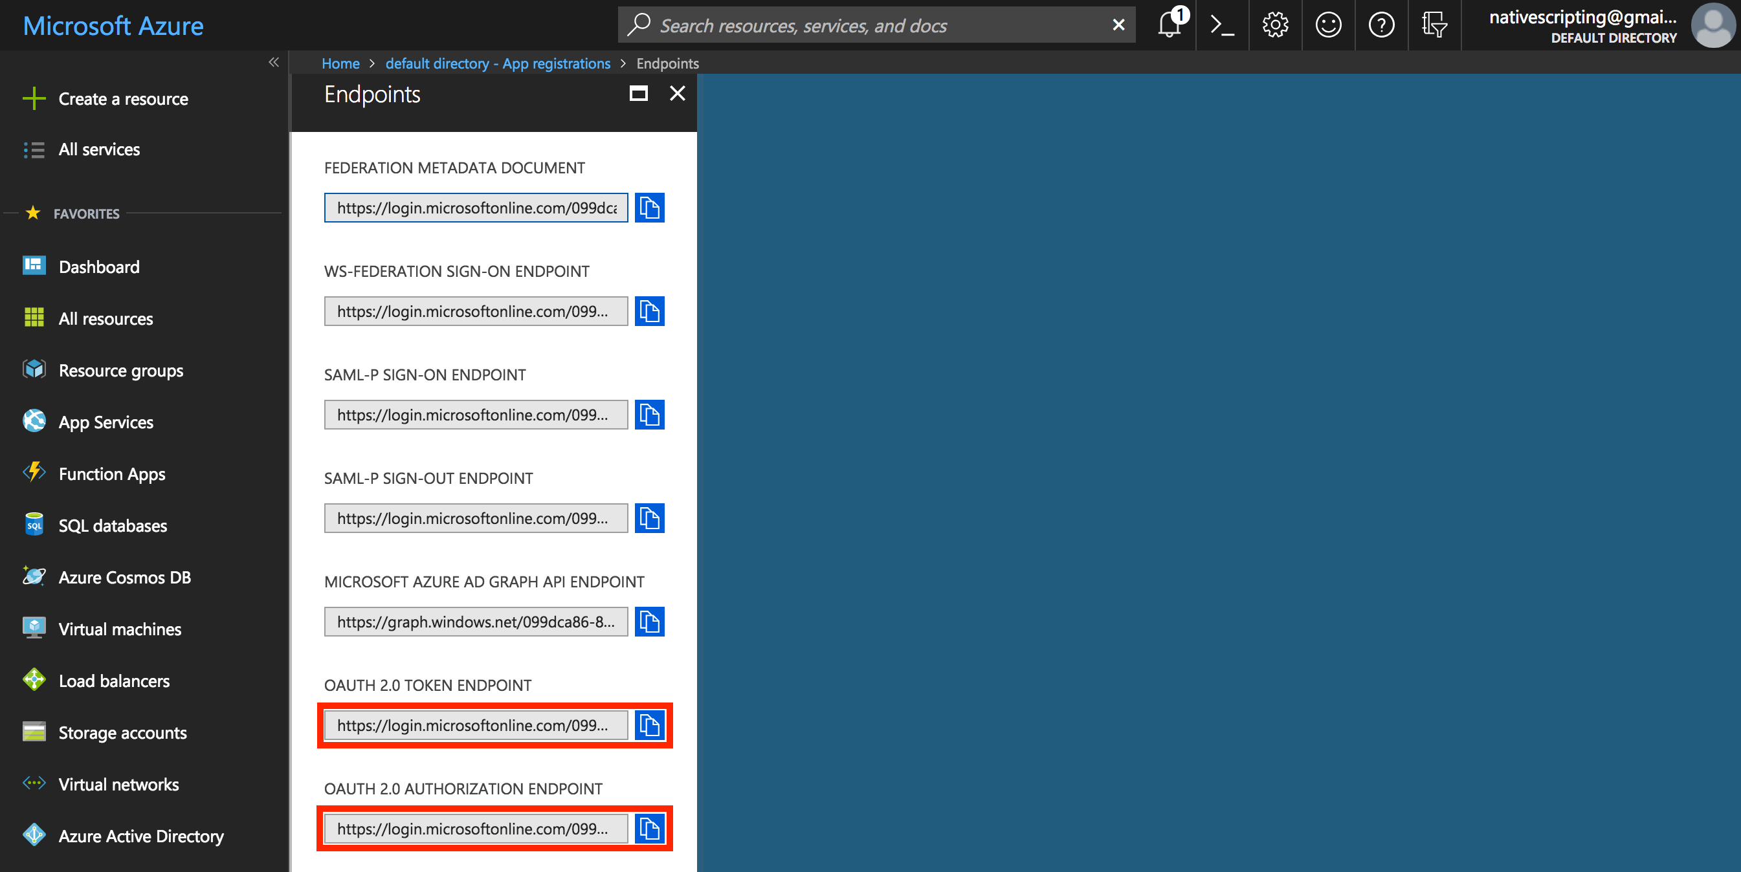Launch Cloud Shell from top bar
Screen dimensions: 1741x872
[x=1222, y=26]
